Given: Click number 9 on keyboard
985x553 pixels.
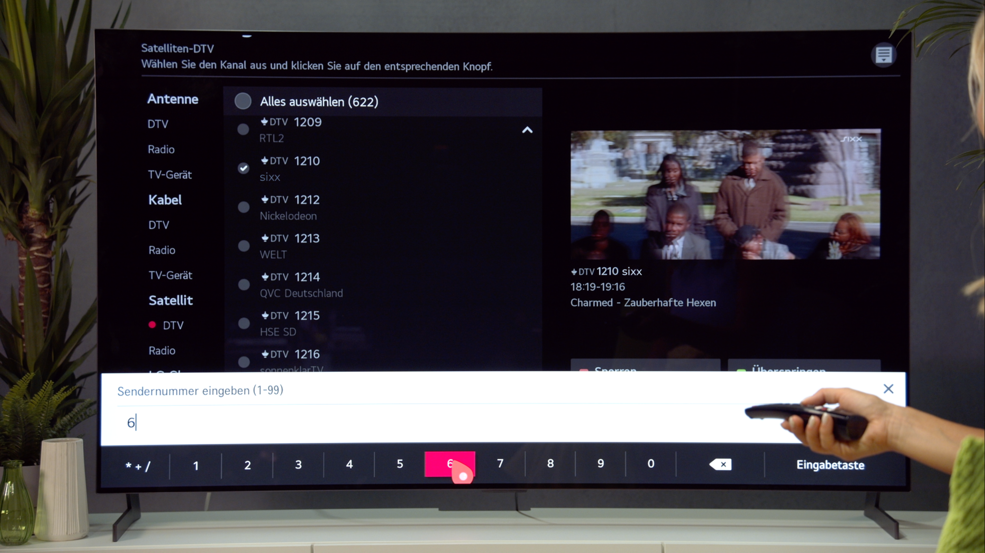Looking at the screenshot, I should 600,464.
